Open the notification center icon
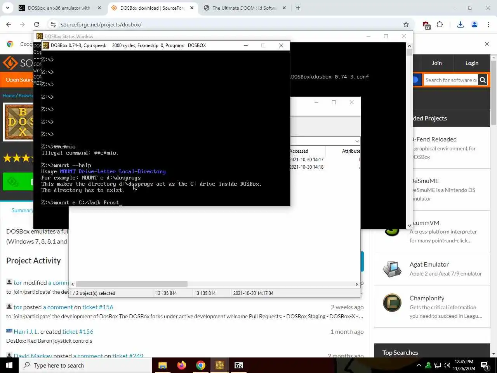This screenshot has width=497, height=373. point(485,365)
